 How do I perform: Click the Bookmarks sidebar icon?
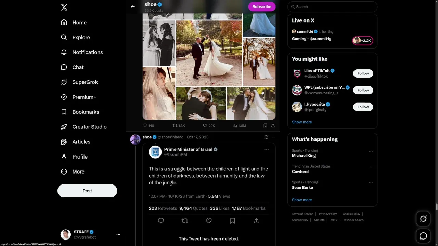(x=64, y=112)
